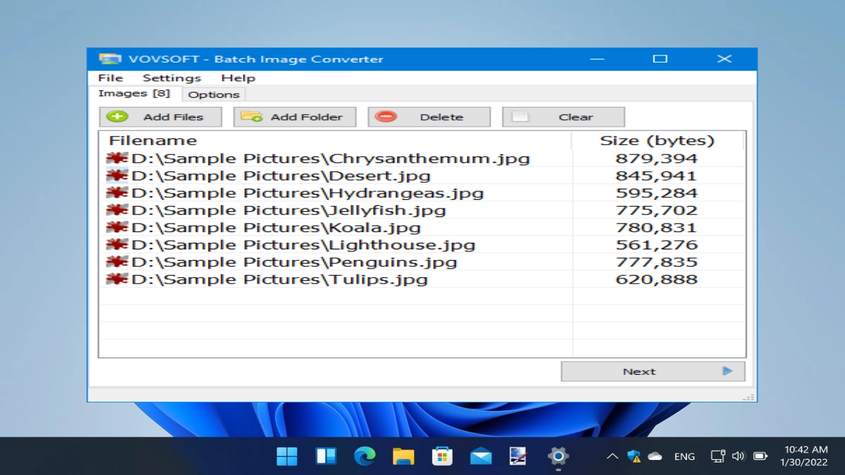The image size is (845, 475).
Task: Click the red Delete button
Action: point(429,117)
